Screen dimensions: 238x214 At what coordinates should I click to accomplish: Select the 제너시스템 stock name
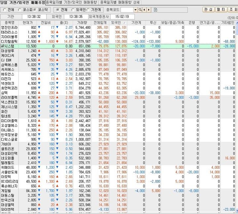(x=9, y=107)
